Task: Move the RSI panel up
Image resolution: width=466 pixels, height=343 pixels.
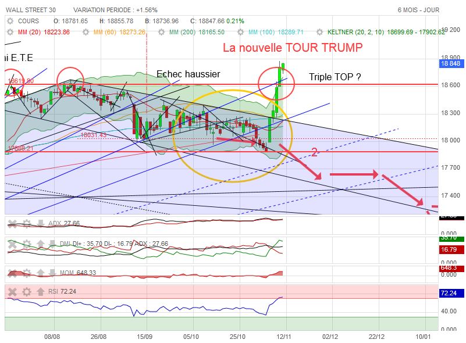Action: pyautogui.click(x=40, y=292)
